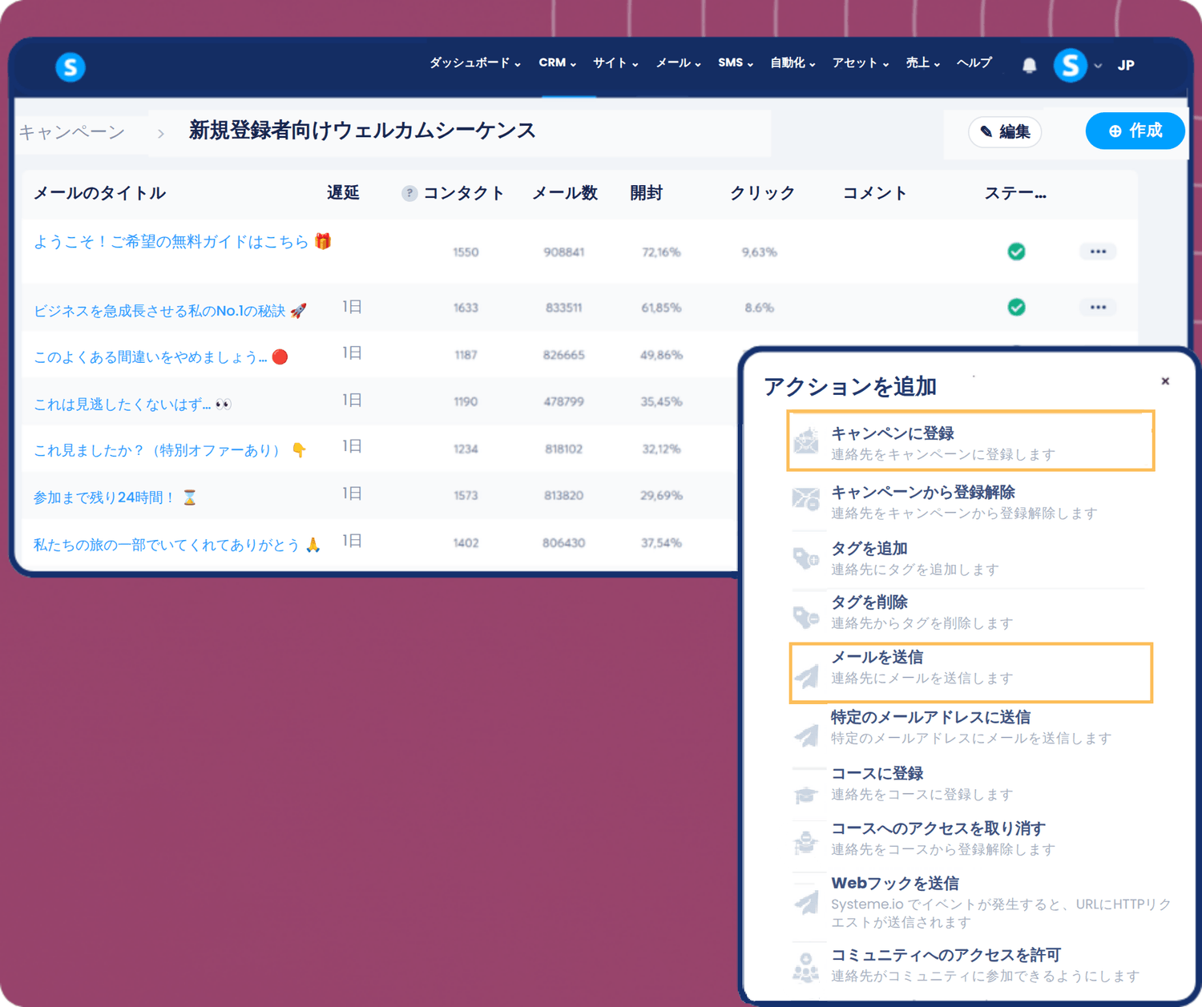Image resolution: width=1202 pixels, height=1007 pixels.
Task: Click the メールを送信 paper plane icon
Action: coord(807,676)
